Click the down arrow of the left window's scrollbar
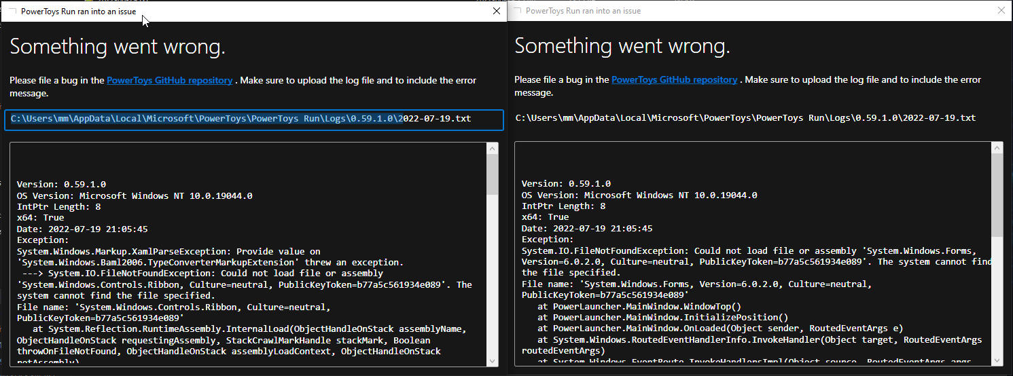Screen dimensions: 1013x376 coord(493,360)
